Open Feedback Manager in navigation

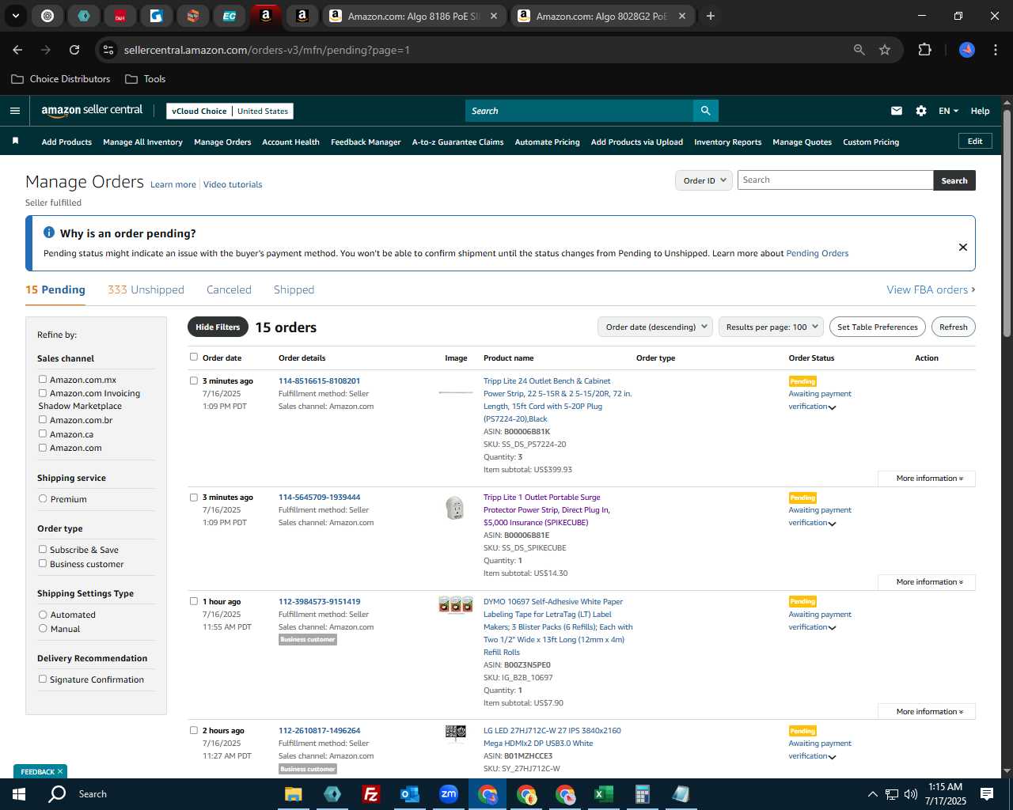pos(366,142)
